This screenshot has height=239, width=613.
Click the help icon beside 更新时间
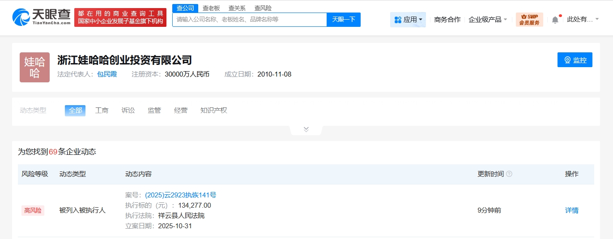(509, 174)
